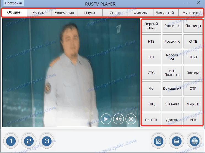The image size is (205, 153).
Task: Choose the РБК channel
Action: (193, 119)
